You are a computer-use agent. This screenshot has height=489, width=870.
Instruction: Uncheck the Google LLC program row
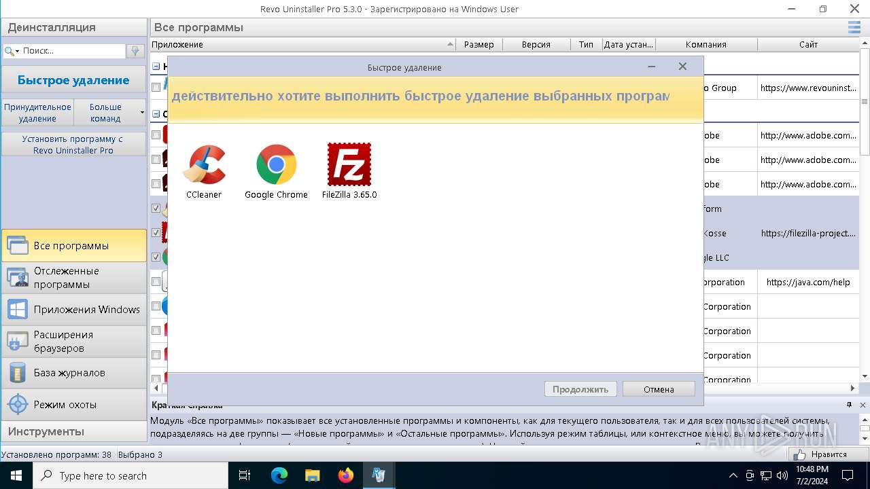[156, 257]
